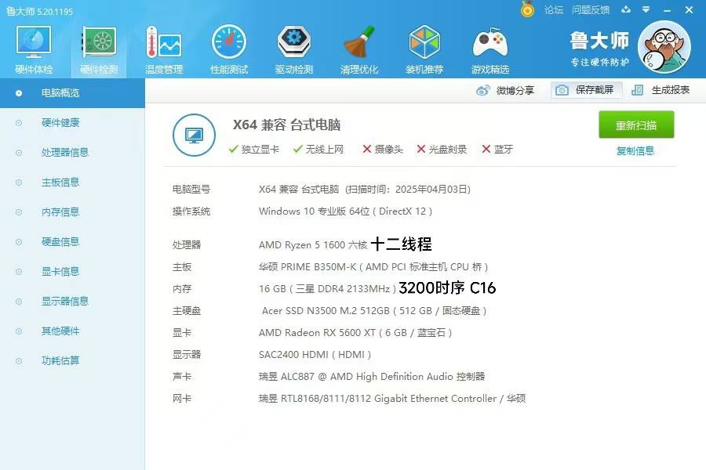706x470 pixels.
Task: Open the 硬件体检 hardware checkup icon
Action: 34,49
